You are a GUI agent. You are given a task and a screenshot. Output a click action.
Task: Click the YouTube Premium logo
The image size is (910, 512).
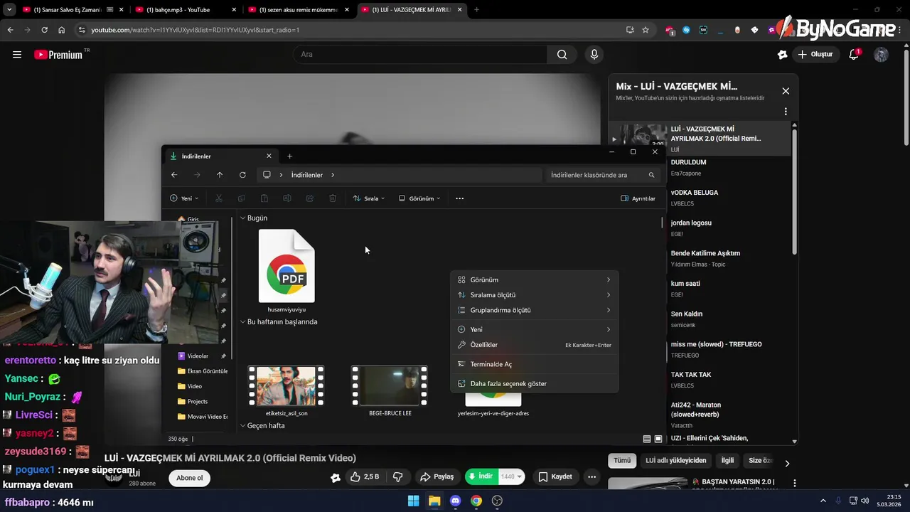click(x=58, y=54)
